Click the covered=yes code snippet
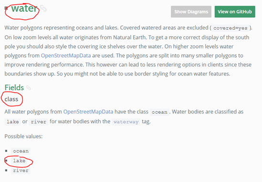Viewport: 262px width, 182px height. coord(231,28)
